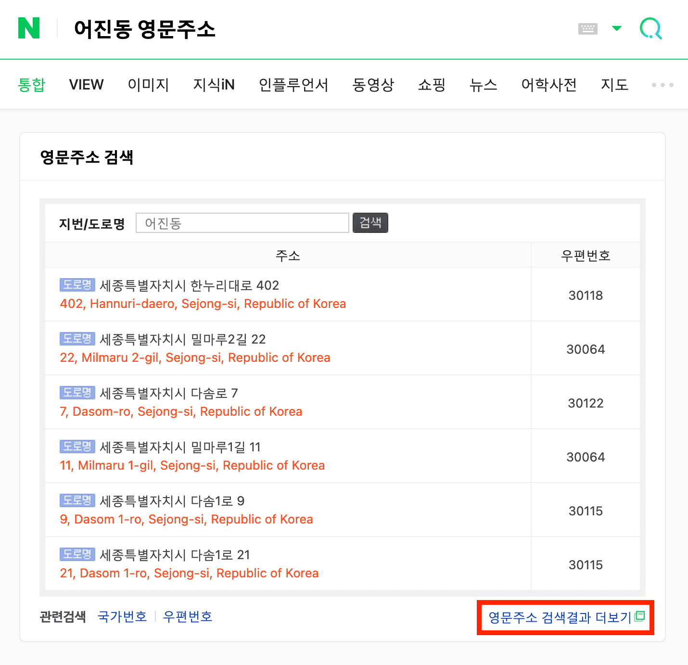The image size is (688, 665).
Task: Click the 도로명 badge beside 밀마루1길 11
Action: (76, 447)
